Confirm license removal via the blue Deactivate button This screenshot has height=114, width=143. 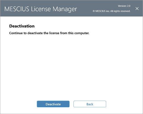(53, 104)
